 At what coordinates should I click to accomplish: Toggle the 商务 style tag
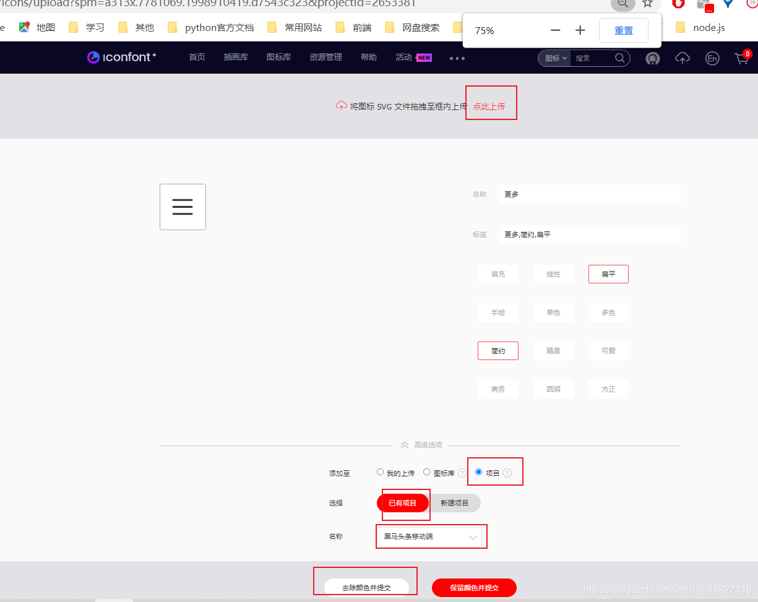(498, 389)
